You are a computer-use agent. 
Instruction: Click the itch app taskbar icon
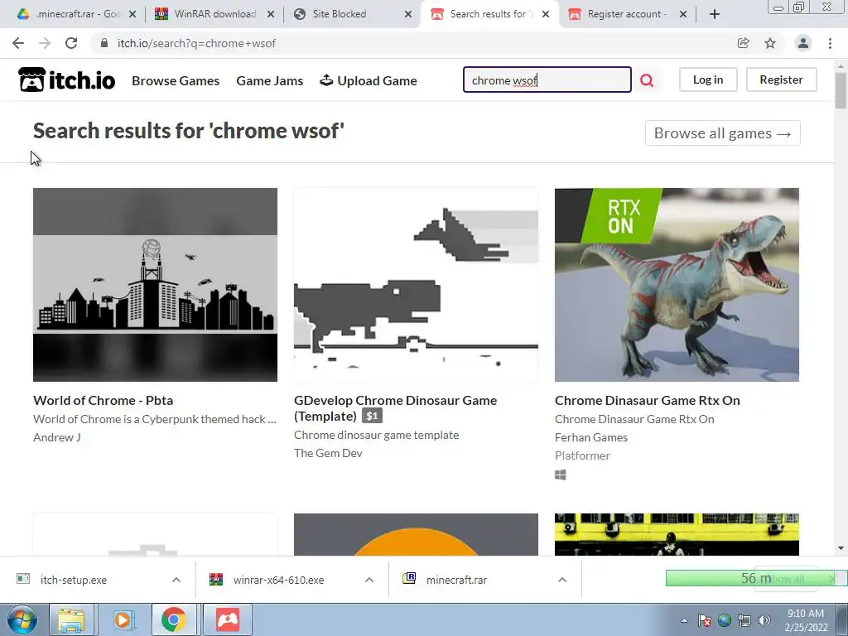(228, 619)
